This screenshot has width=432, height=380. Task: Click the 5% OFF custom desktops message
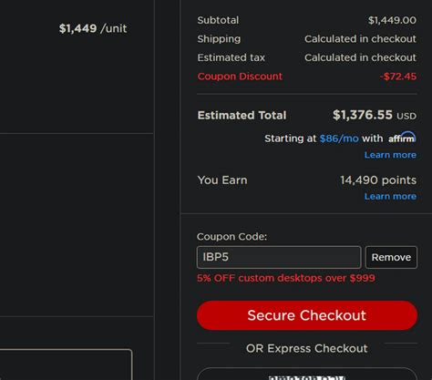click(x=286, y=278)
